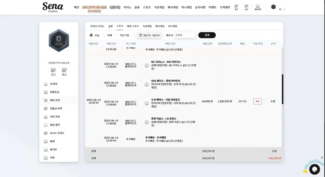The height and width of the screenshot is (177, 325).
Task: Switch to the 가상게임 history tab
Action: [x=147, y=26]
